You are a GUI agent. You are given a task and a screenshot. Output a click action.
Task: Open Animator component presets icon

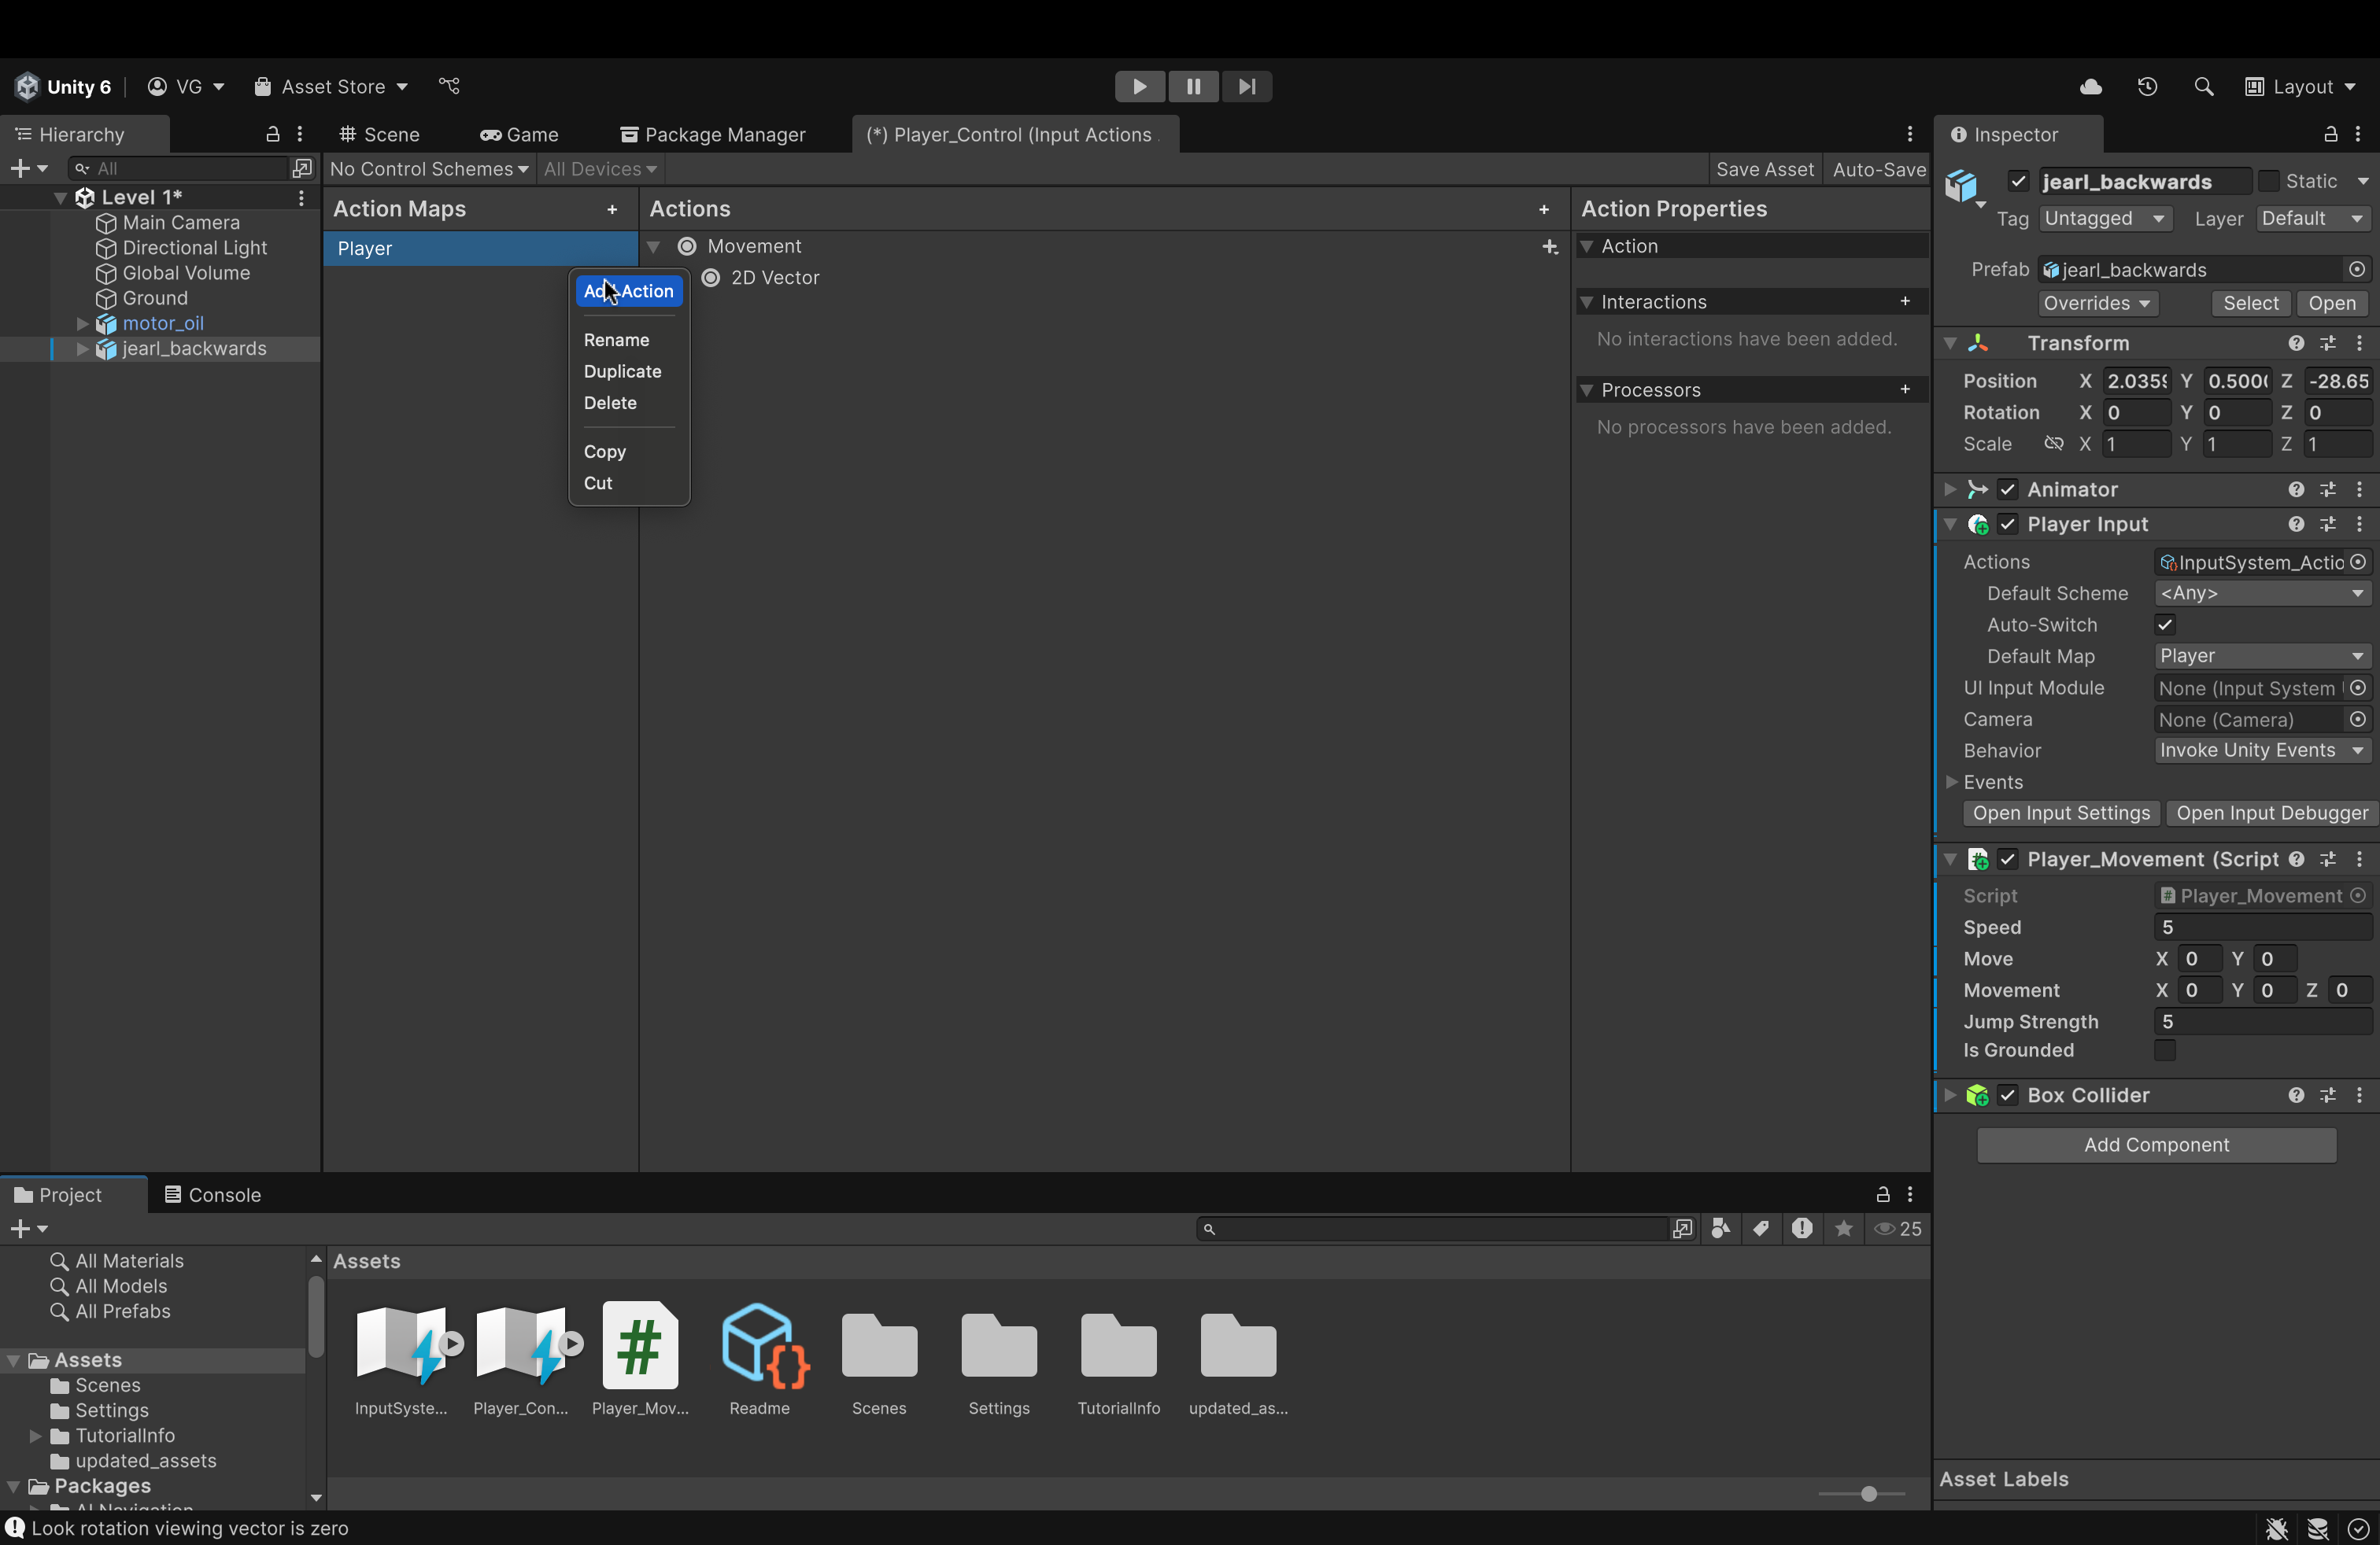coord(2328,489)
